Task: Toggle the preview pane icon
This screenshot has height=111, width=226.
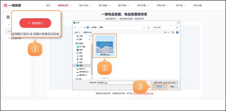Action: tap(173, 32)
